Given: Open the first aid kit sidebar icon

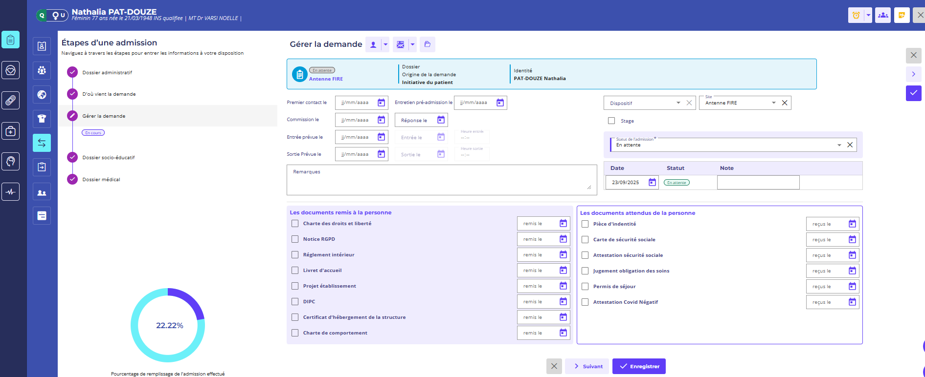Looking at the screenshot, I should pos(10,131).
